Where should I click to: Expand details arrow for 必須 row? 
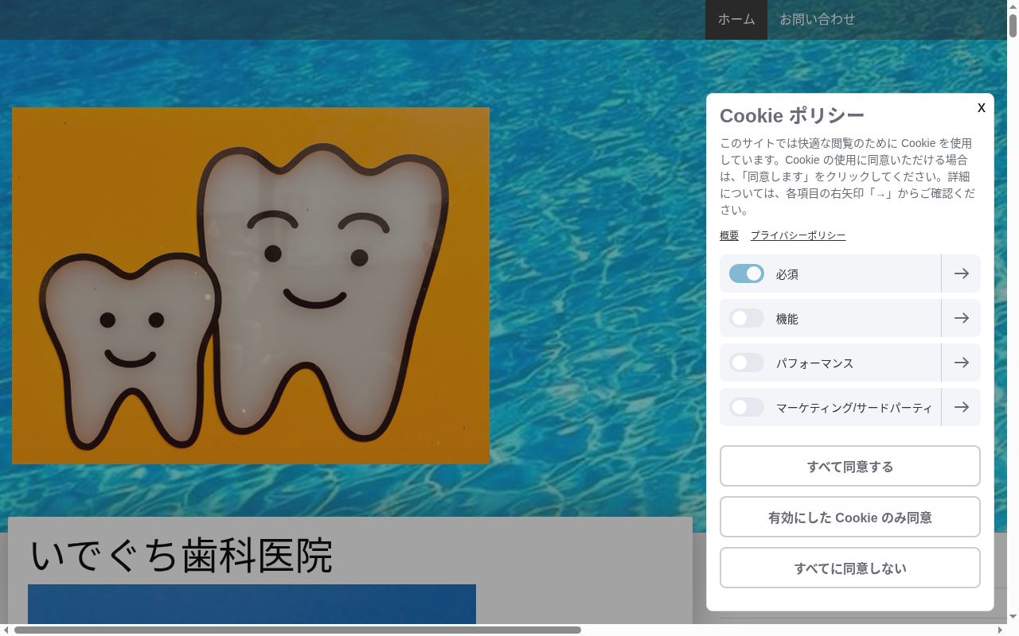[961, 273]
